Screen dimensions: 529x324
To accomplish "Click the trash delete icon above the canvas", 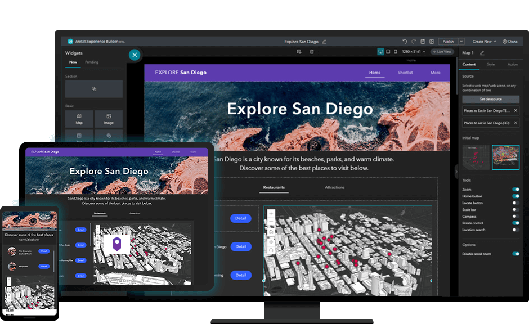I will point(312,51).
